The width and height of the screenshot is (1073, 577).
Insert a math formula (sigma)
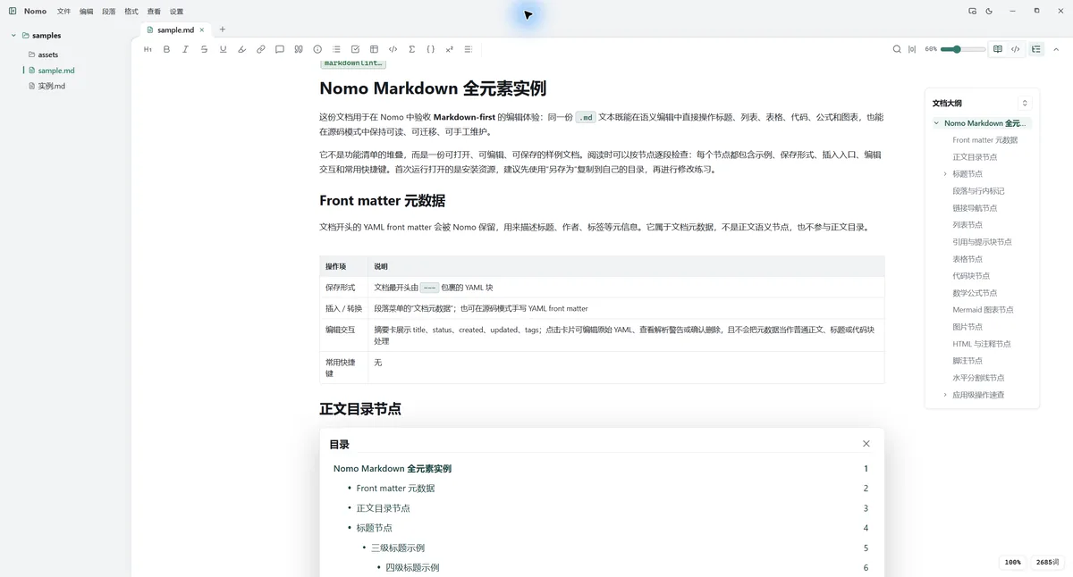(411, 49)
